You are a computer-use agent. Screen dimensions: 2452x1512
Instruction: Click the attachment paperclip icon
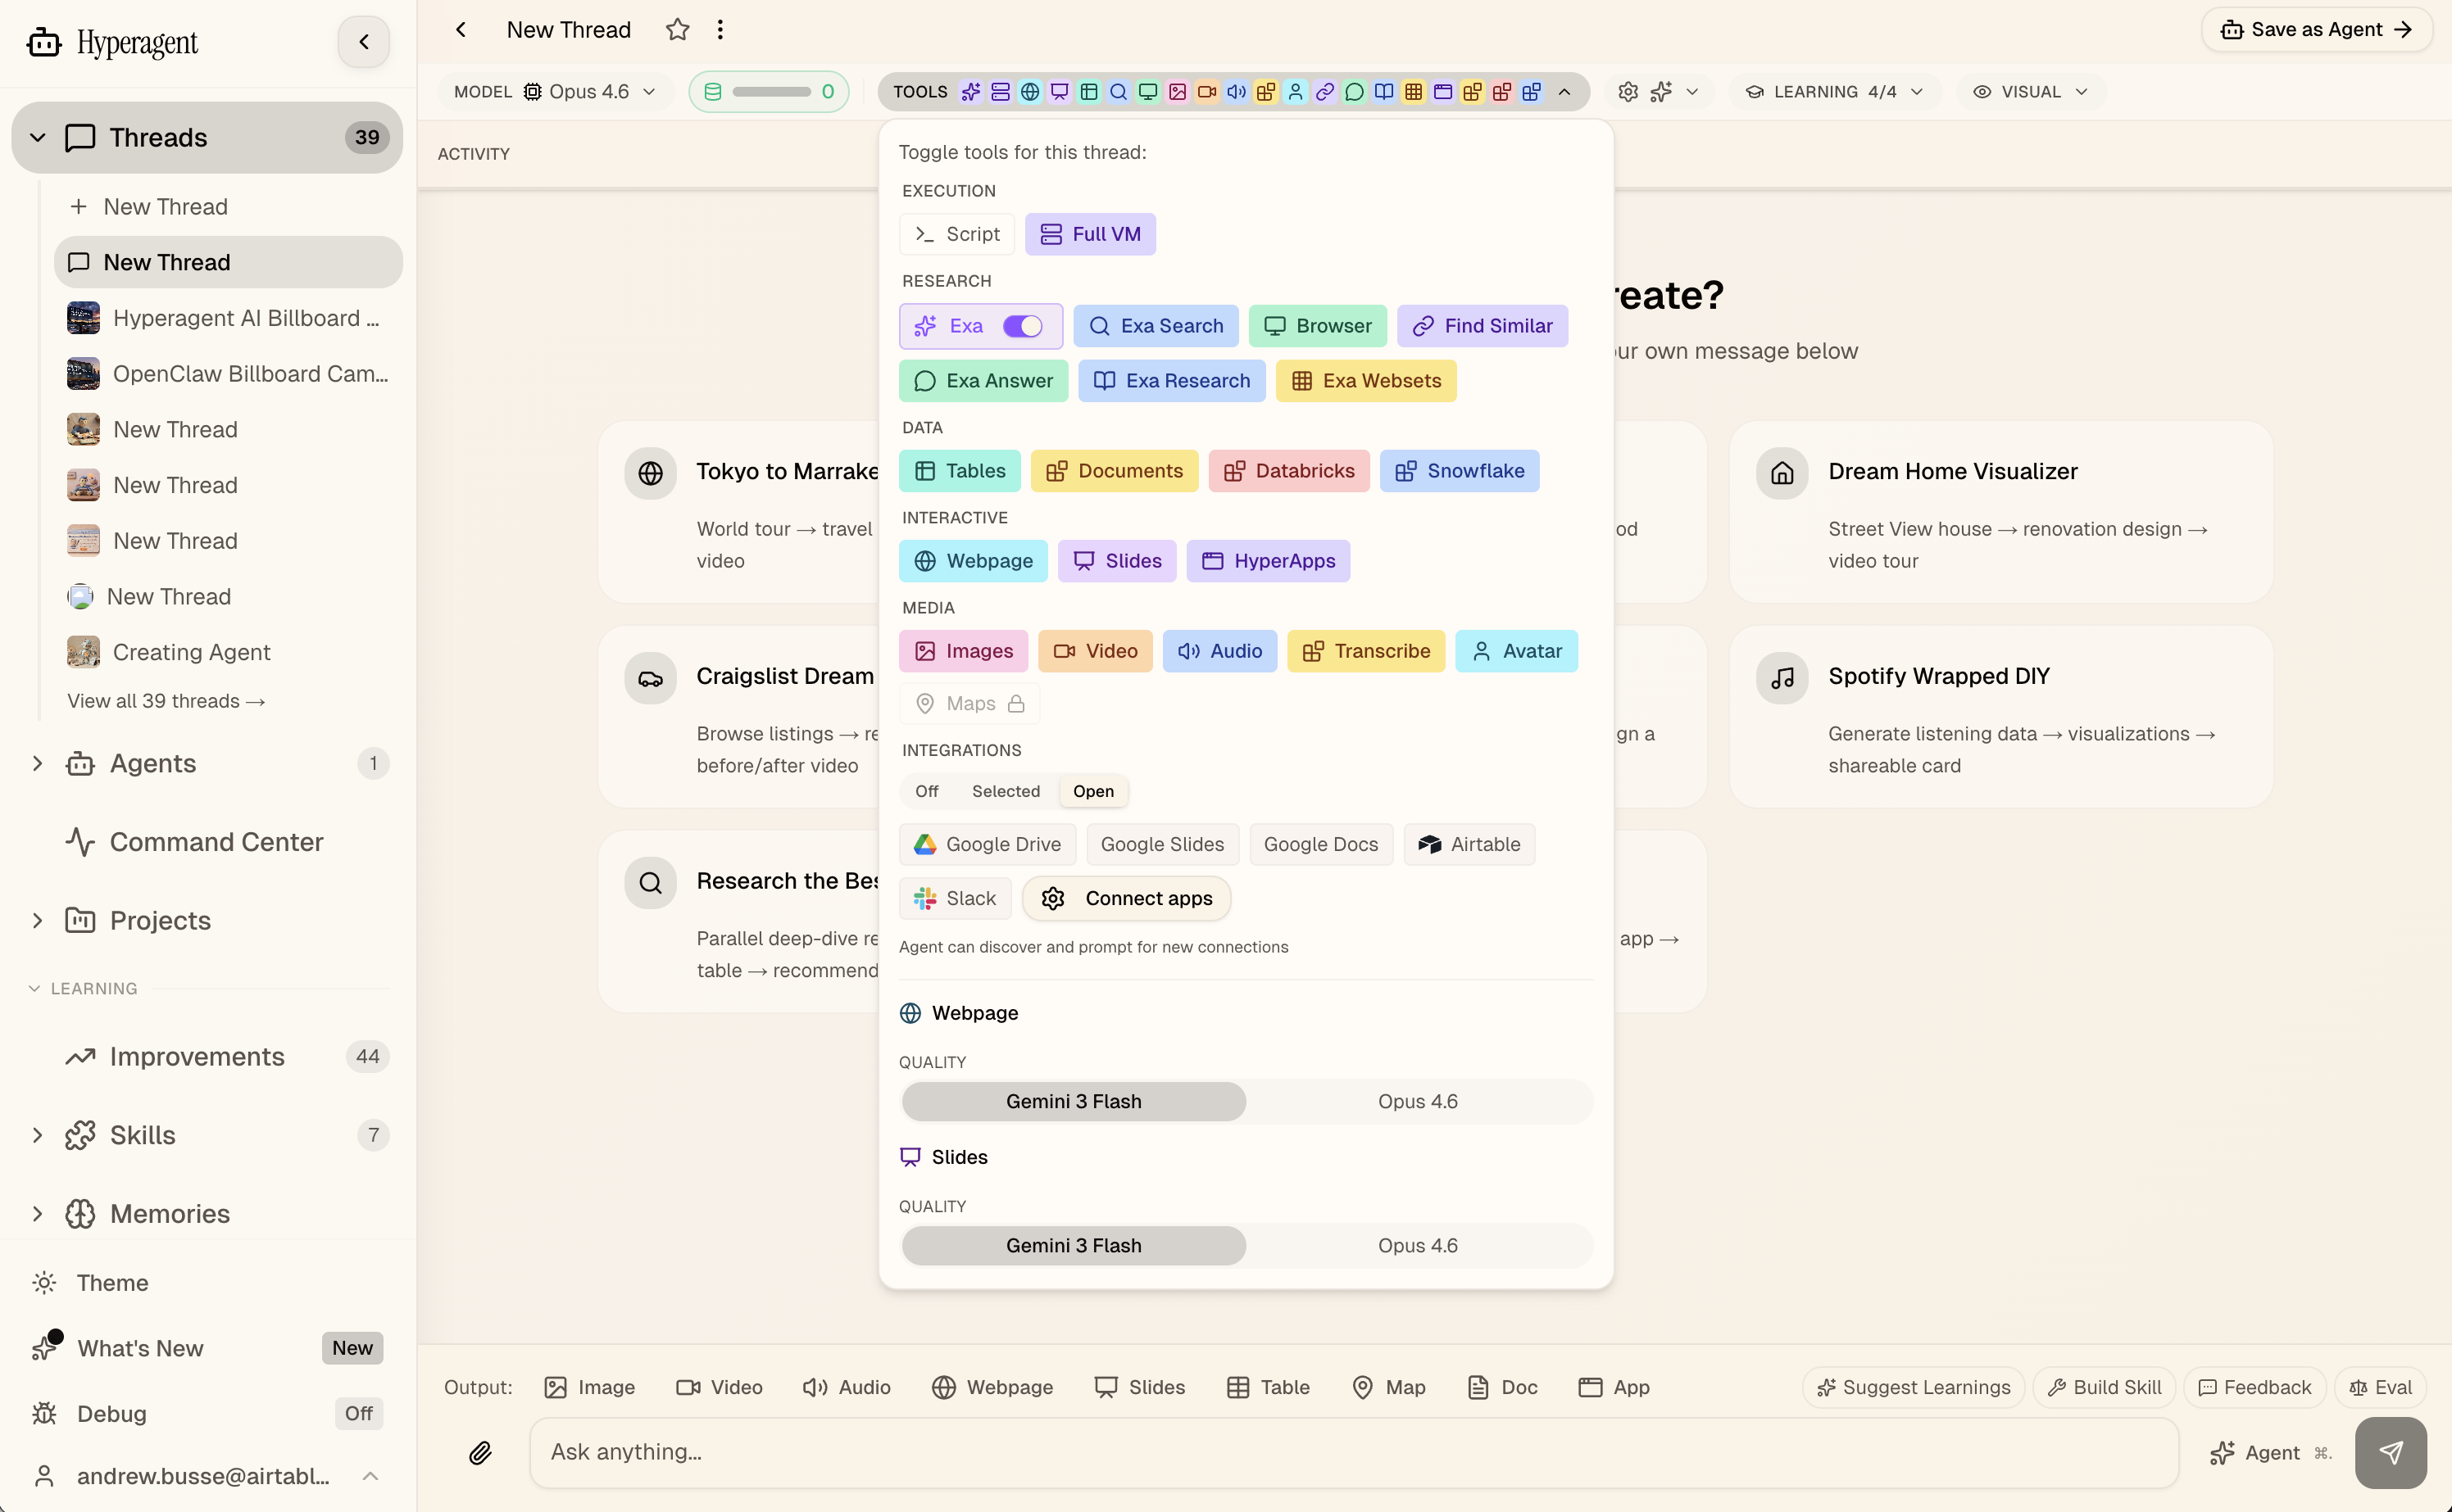pyautogui.click(x=480, y=1452)
